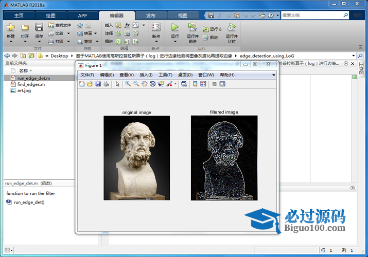This screenshot has width=368, height=257.
Task: Toggle the Edit Plot arrow tool
Action: 117,84
